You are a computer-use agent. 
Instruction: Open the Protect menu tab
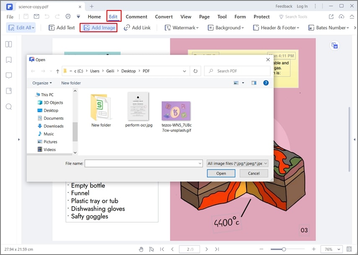262,17
